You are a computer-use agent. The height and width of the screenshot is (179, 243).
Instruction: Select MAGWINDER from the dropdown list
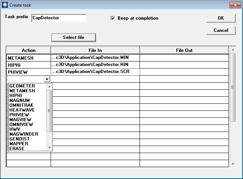coord(24,134)
